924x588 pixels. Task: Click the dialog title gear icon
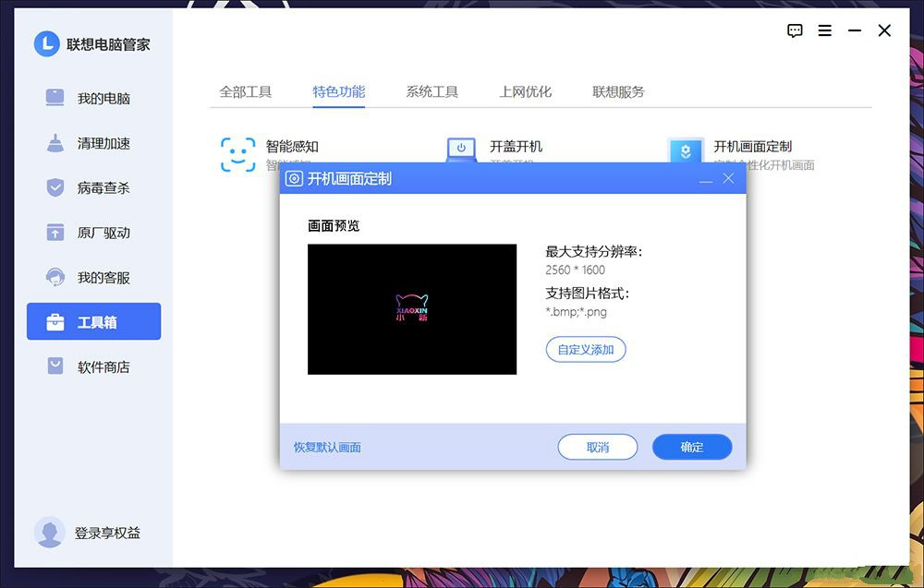(x=294, y=178)
